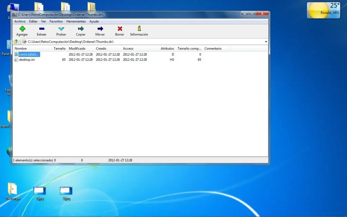Click the D attribute of com1 folder
347x217 pixels.
173,54
